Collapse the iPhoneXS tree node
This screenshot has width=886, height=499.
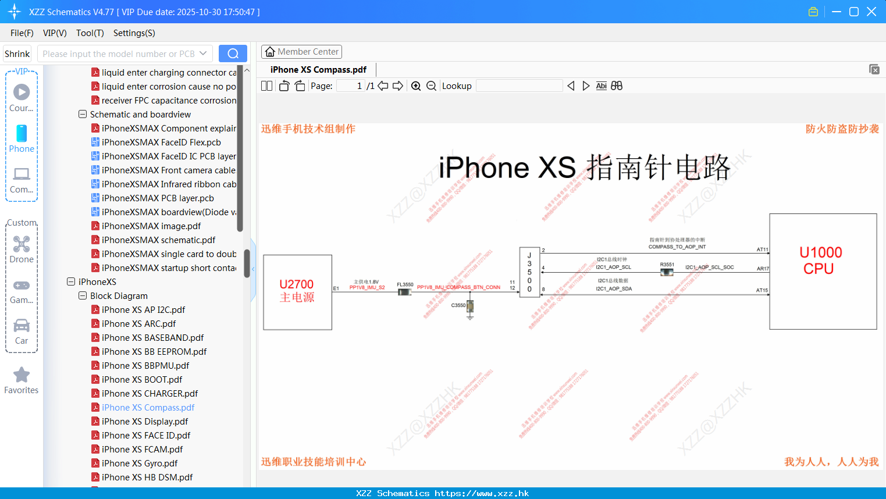click(x=71, y=281)
